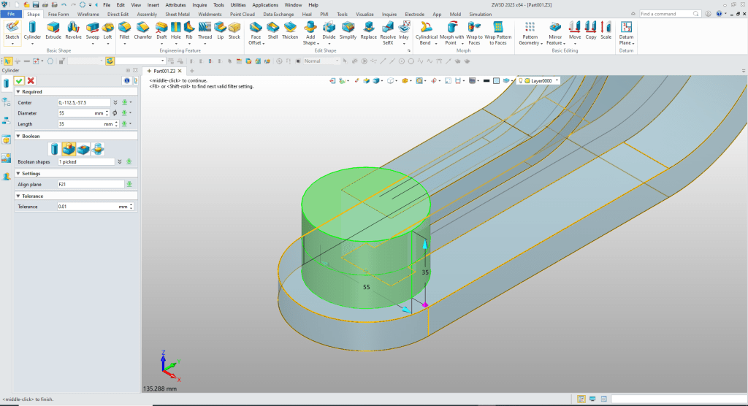This screenshot has width=748, height=406.
Task: Switch to the Sheet Metal ribbon tab
Action: 176,14
